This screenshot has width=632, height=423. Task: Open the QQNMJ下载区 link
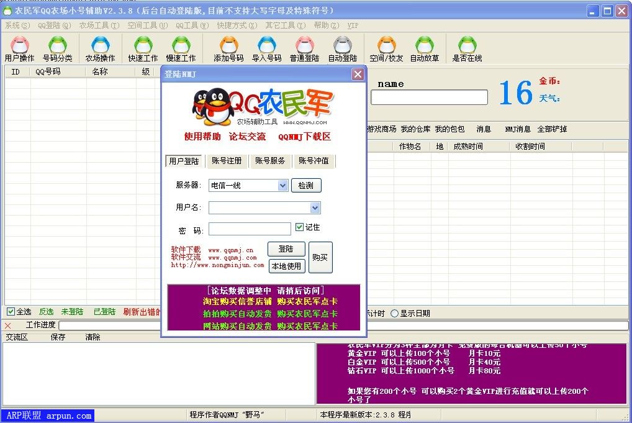(x=304, y=136)
